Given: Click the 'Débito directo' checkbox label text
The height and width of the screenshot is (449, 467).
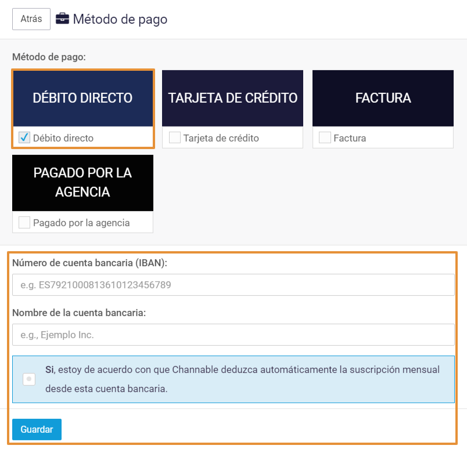Looking at the screenshot, I should coord(63,138).
